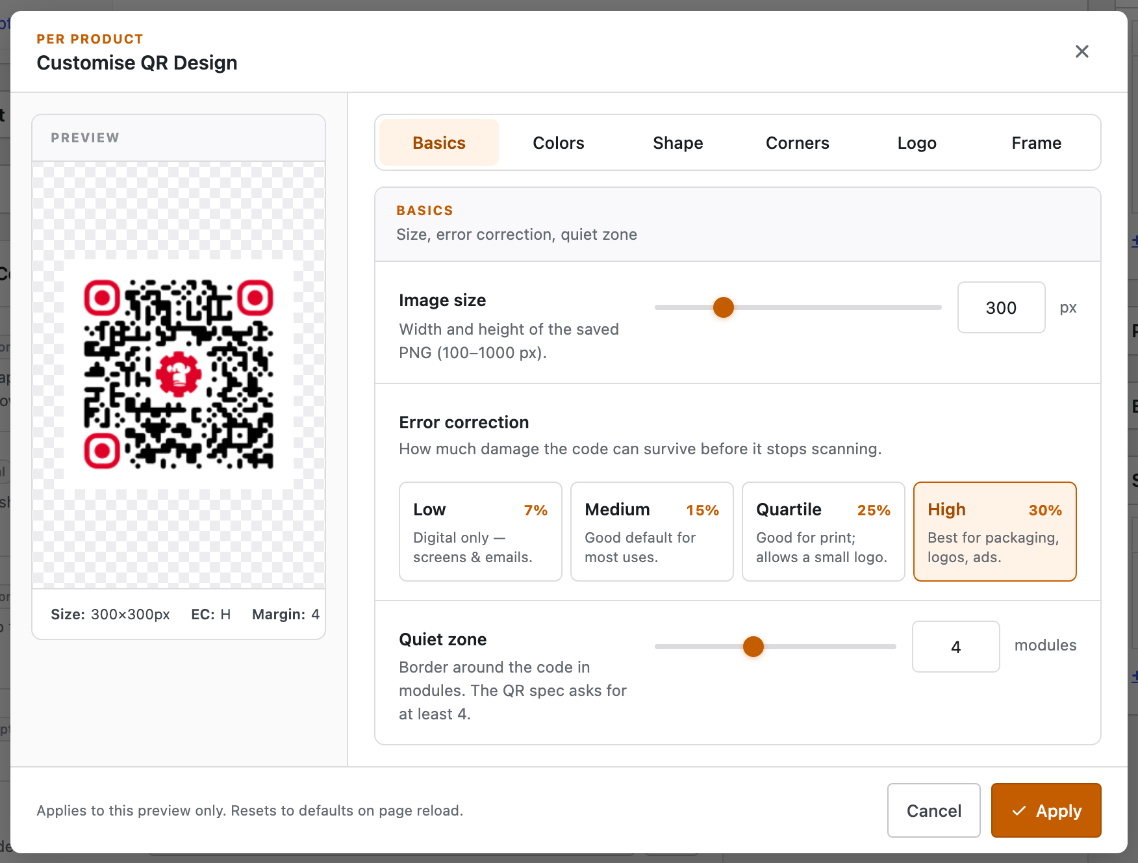Click the 'Customise QR Design' title
1138x863 pixels.
tap(137, 63)
